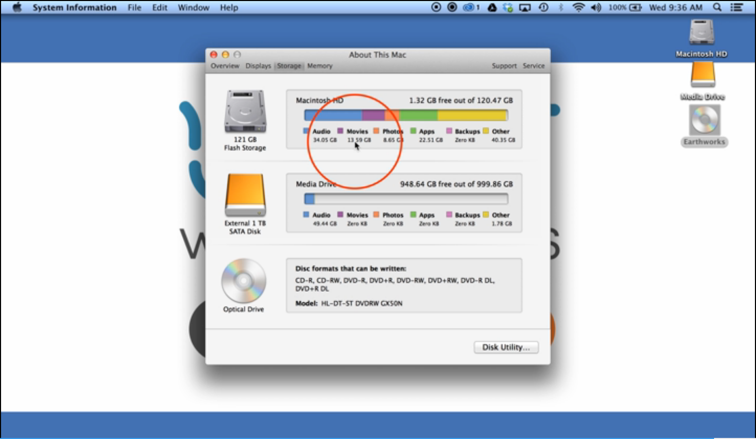
Task: Click the 'Disc formats that can be written:' heading
Action: (x=351, y=269)
